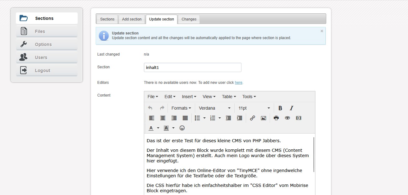
Task: Open the text color picker arrow
Action: pyautogui.click(x=158, y=128)
